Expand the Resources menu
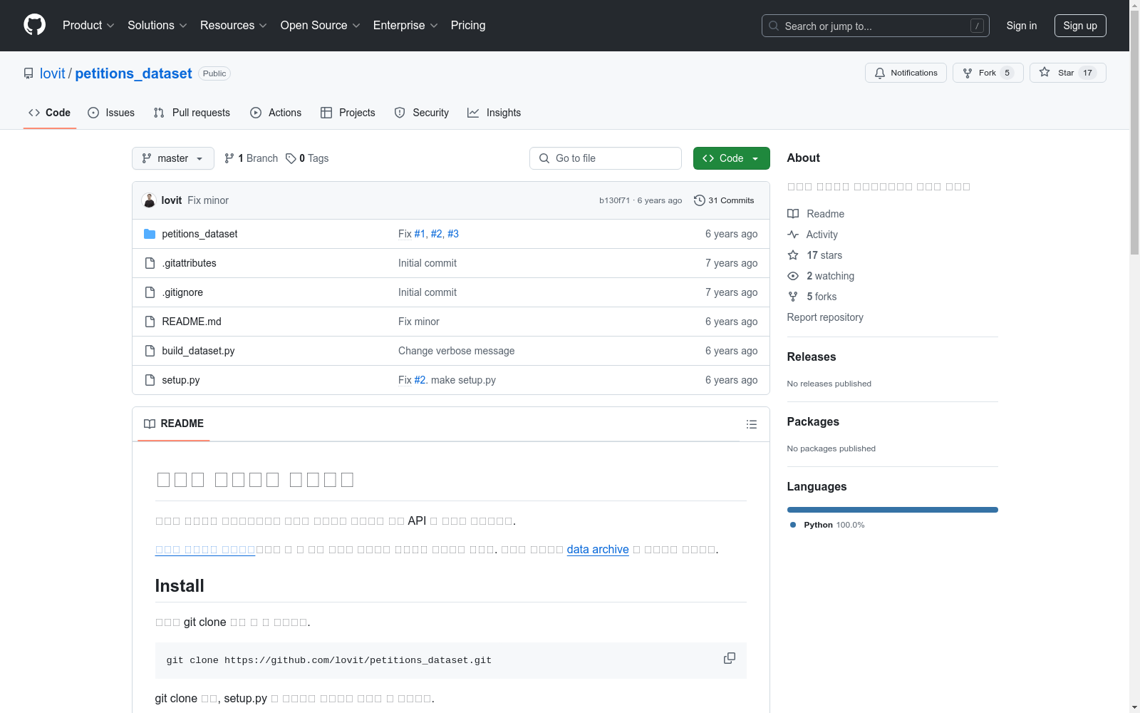The image size is (1140, 713). [x=233, y=25]
